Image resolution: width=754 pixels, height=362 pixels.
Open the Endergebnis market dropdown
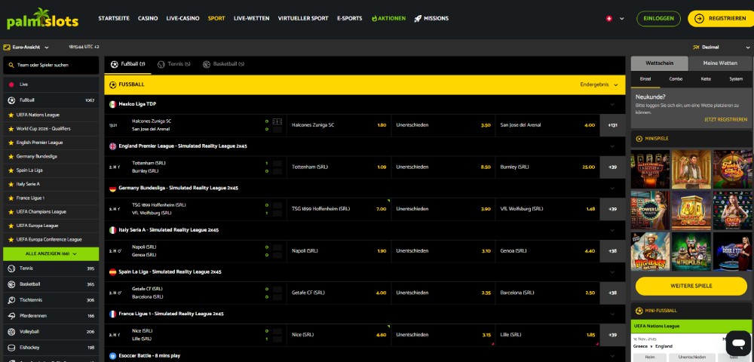[x=599, y=84]
